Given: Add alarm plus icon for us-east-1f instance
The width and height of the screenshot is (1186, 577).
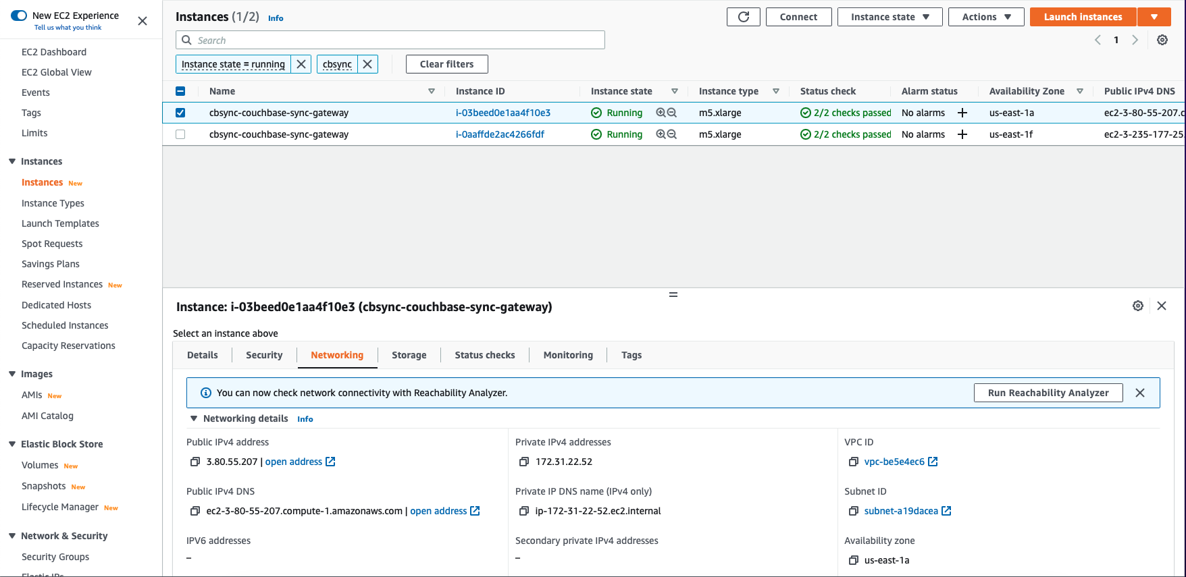Looking at the screenshot, I should [962, 134].
